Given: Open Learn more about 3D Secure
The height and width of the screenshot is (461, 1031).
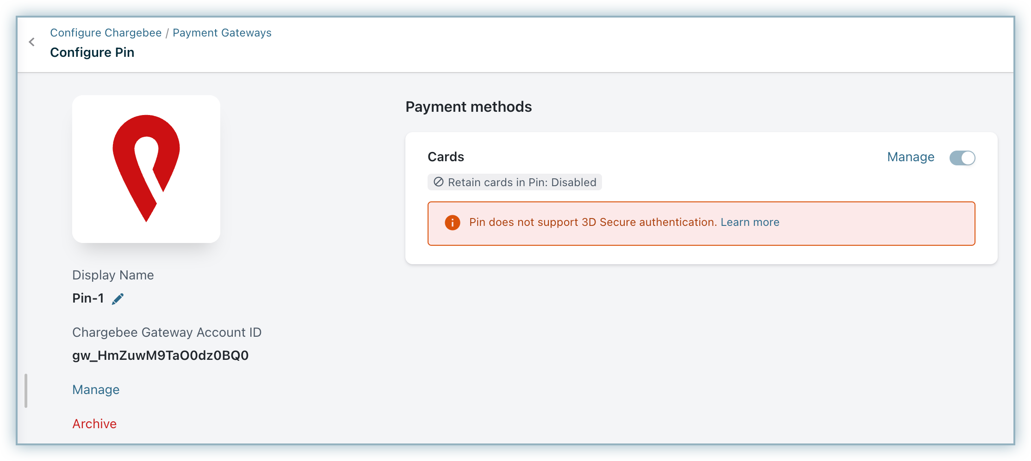Looking at the screenshot, I should tap(750, 222).
